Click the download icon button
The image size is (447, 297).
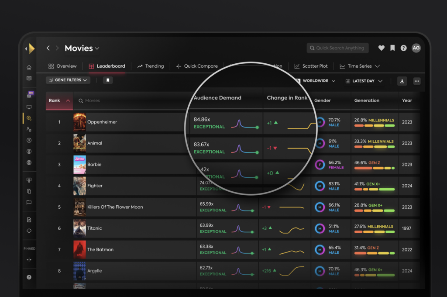[402, 81]
